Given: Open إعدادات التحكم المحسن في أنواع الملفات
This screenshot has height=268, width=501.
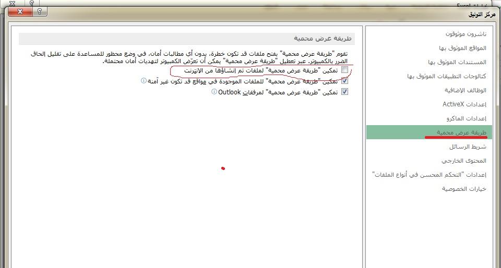Looking at the screenshot, I should tap(430, 175).
